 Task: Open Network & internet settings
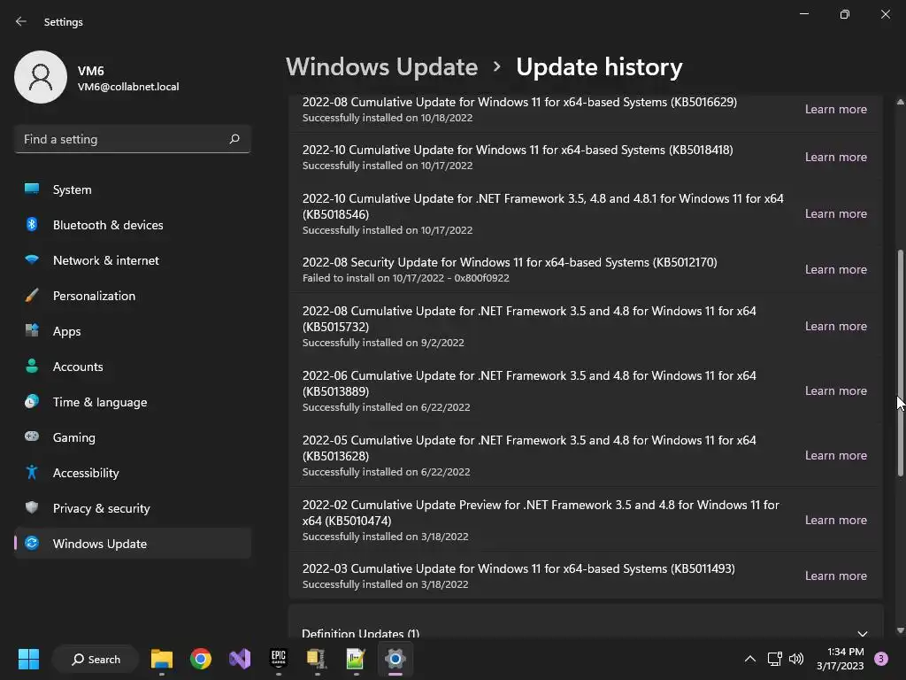click(x=132, y=259)
